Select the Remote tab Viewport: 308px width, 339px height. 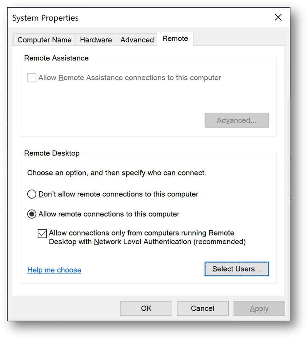click(175, 39)
